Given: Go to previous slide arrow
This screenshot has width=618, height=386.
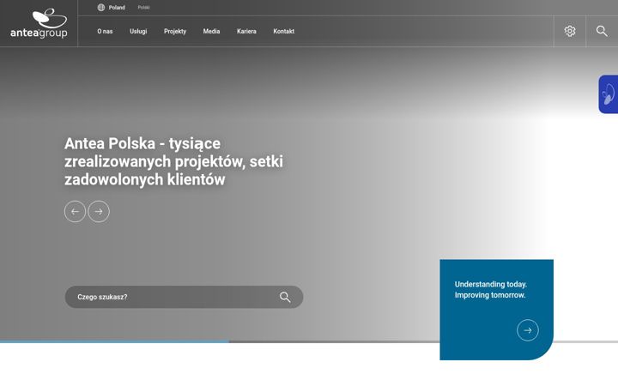Looking at the screenshot, I should coord(75,212).
